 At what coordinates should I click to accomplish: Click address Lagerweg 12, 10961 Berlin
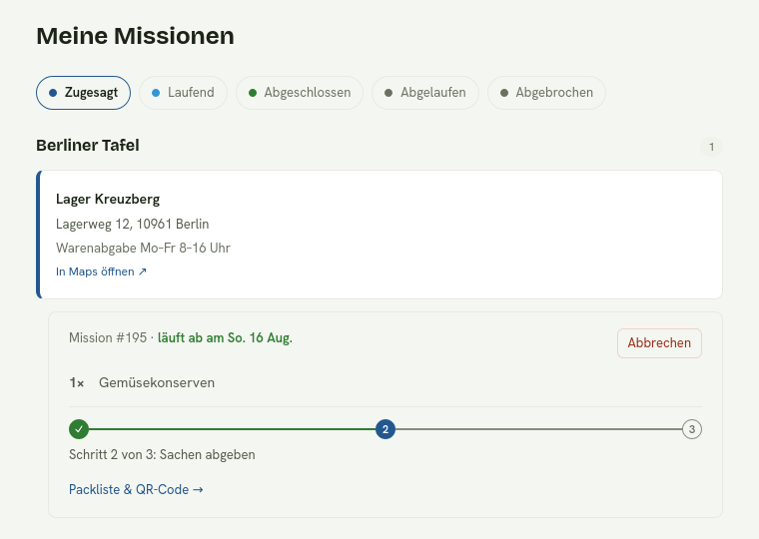coord(133,224)
